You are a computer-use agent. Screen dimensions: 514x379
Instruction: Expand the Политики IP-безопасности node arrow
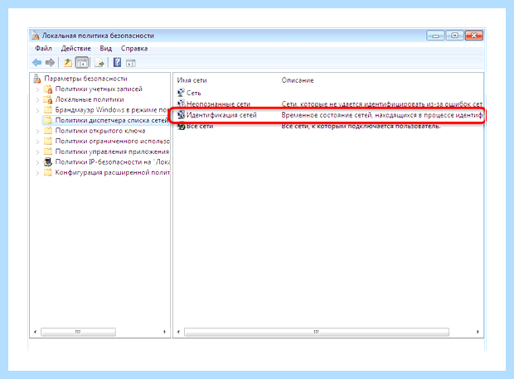(x=37, y=162)
